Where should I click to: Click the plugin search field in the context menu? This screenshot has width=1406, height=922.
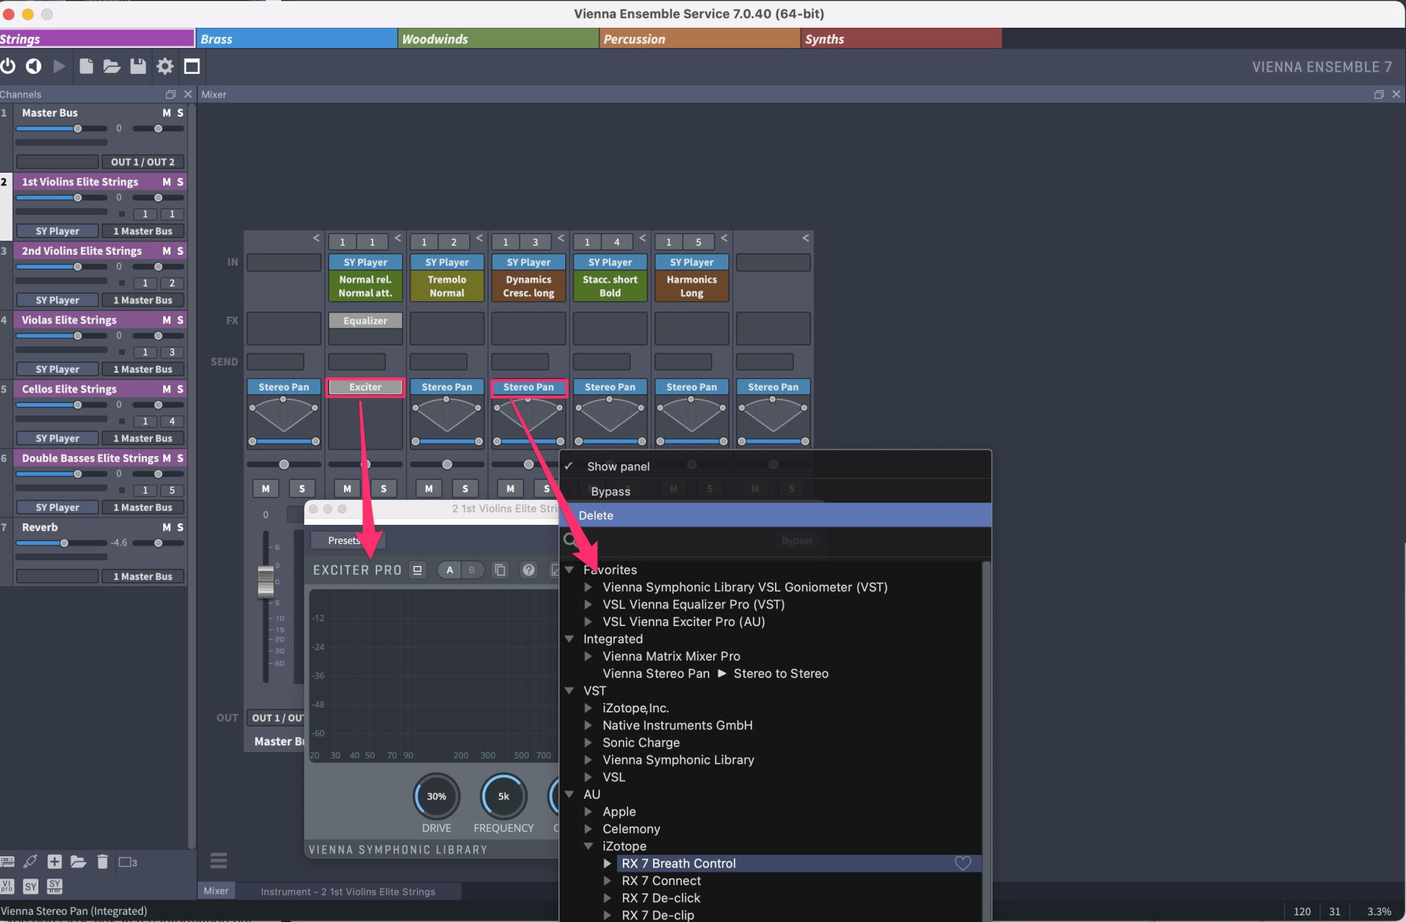coord(775,540)
